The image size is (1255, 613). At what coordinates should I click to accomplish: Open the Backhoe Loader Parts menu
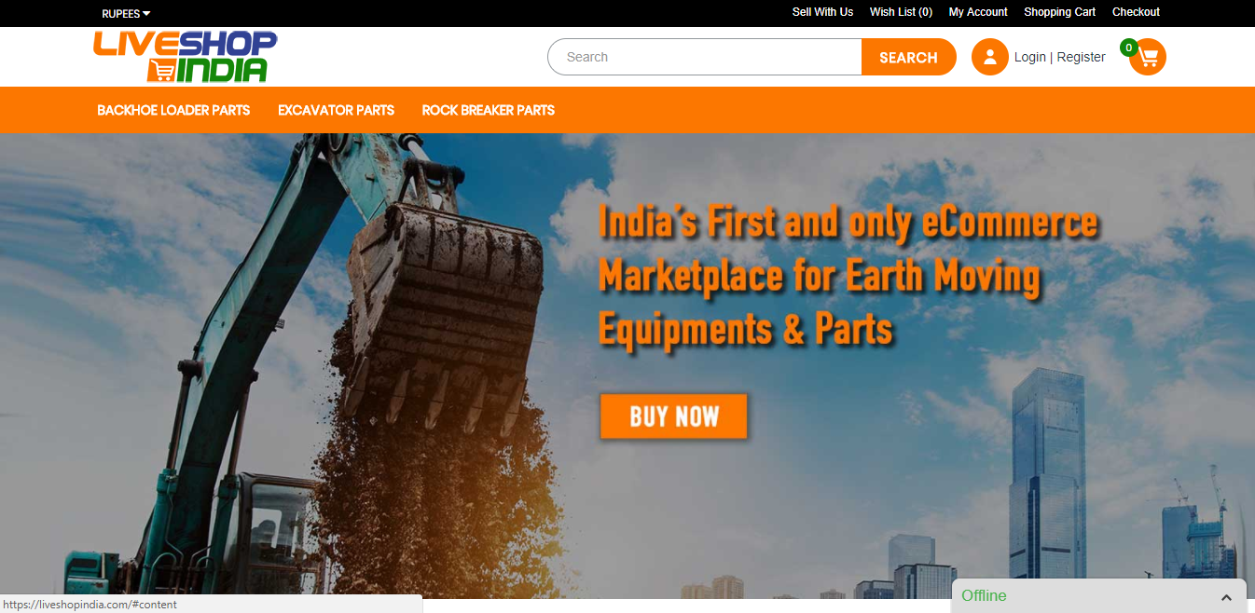(173, 110)
